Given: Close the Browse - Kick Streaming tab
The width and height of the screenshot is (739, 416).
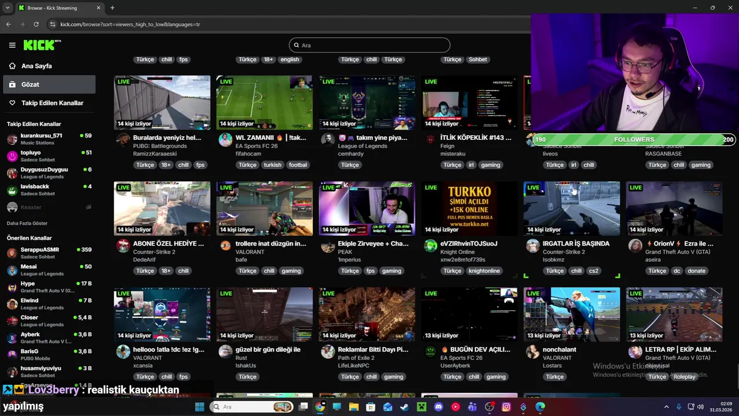Looking at the screenshot, I should coord(98,8).
